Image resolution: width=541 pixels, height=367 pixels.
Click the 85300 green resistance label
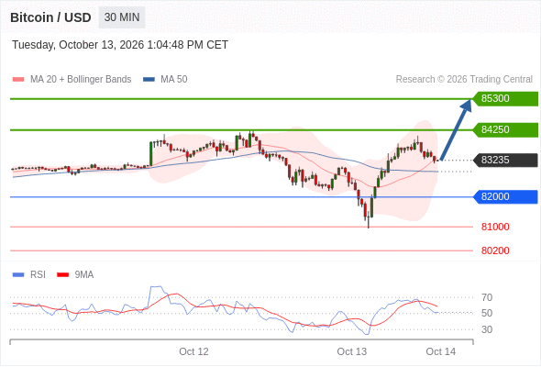(x=505, y=99)
